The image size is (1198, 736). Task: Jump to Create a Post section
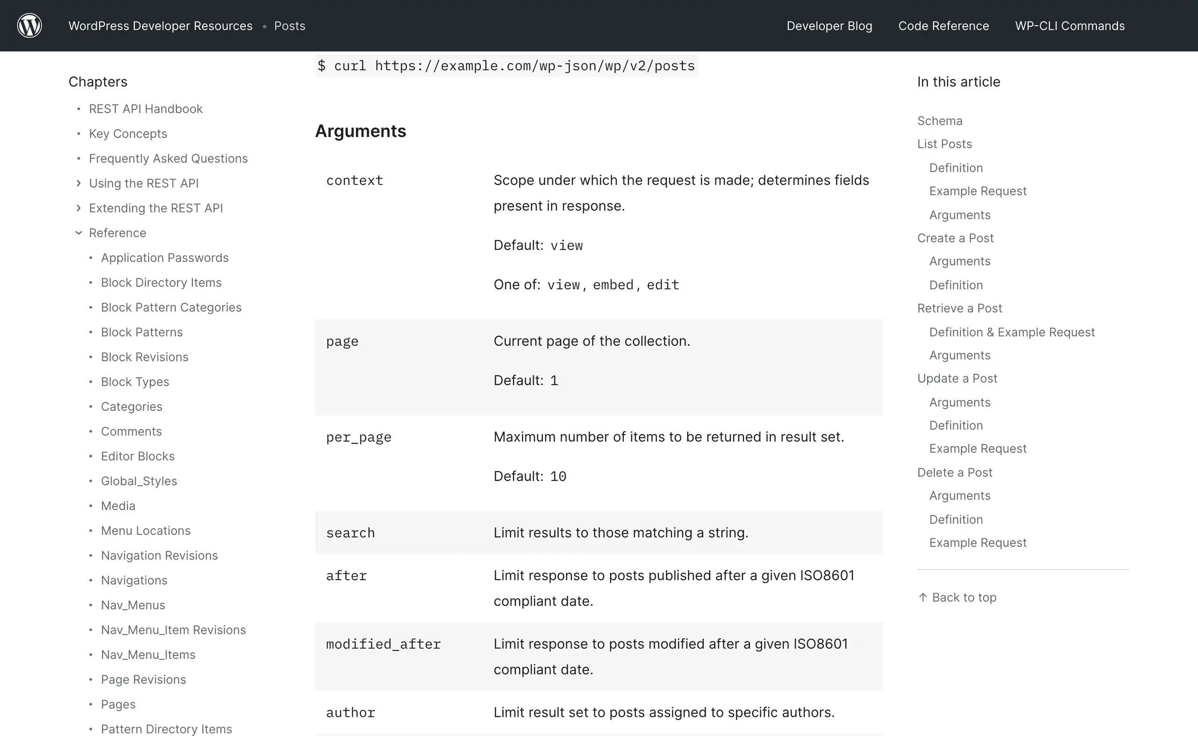click(955, 238)
